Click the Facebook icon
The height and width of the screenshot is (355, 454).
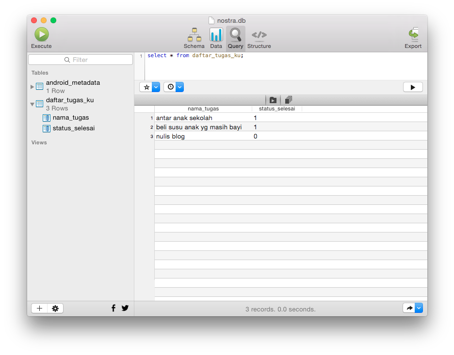(113, 308)
